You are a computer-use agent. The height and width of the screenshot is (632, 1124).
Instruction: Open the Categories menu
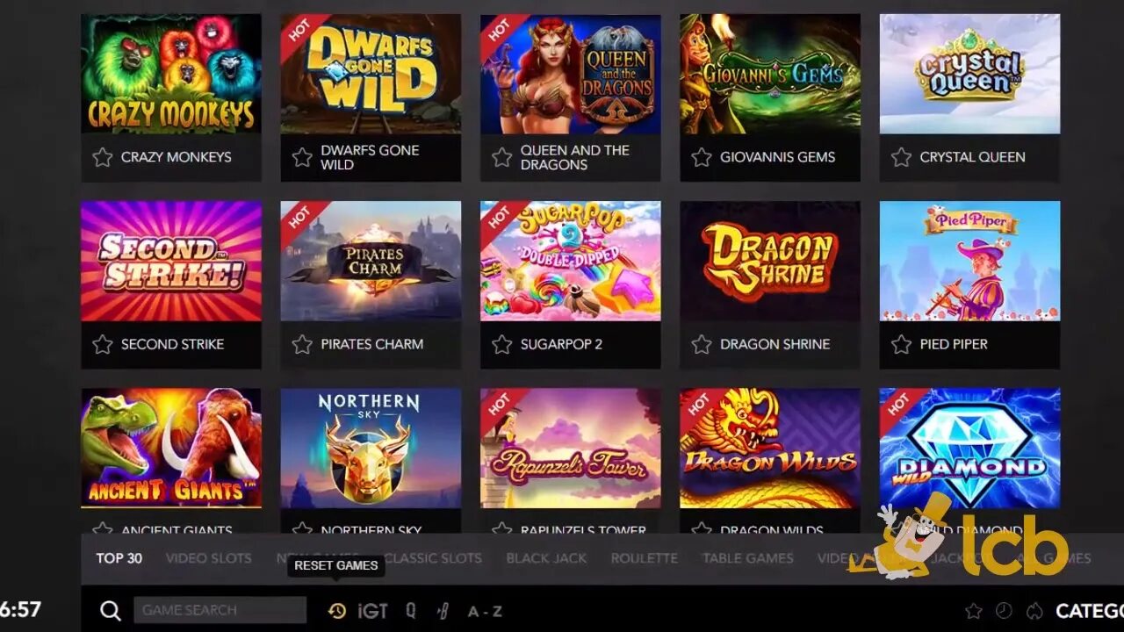click(x=1090, y=611)
